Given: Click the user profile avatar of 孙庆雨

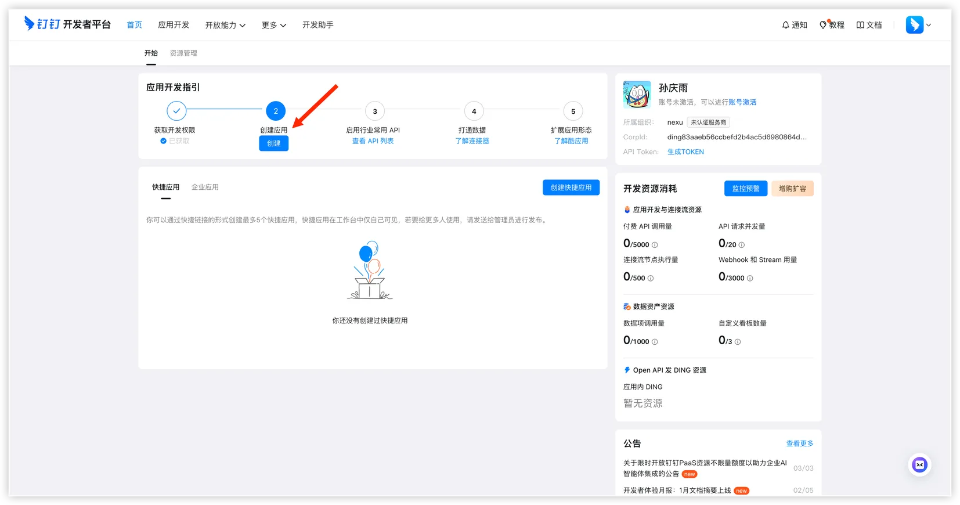Looking at the screenshot, I should (637, 95).
